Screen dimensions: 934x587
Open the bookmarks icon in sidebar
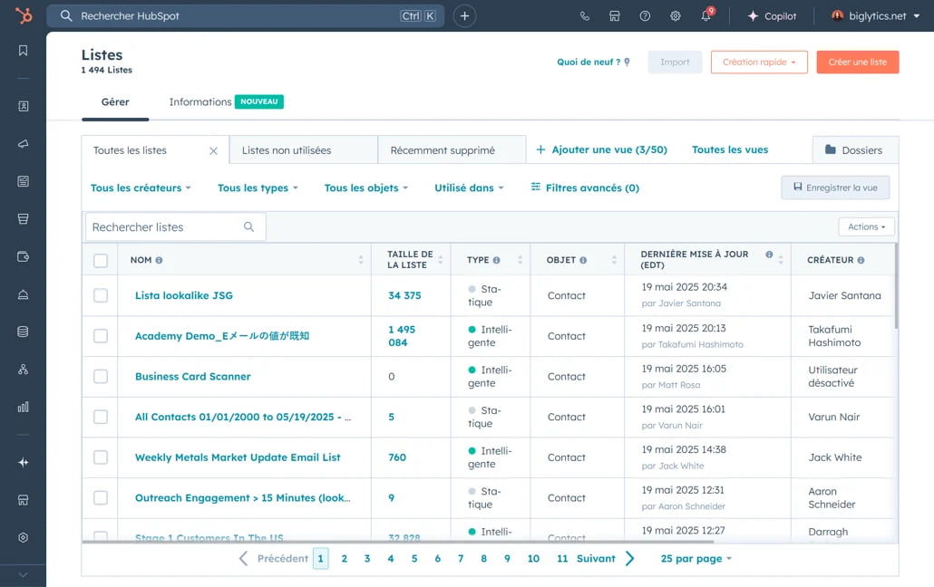point(24,51)
